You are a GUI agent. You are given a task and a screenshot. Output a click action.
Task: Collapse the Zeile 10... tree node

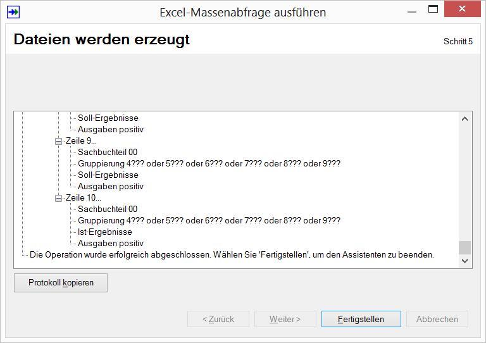(x=58, y=198)
